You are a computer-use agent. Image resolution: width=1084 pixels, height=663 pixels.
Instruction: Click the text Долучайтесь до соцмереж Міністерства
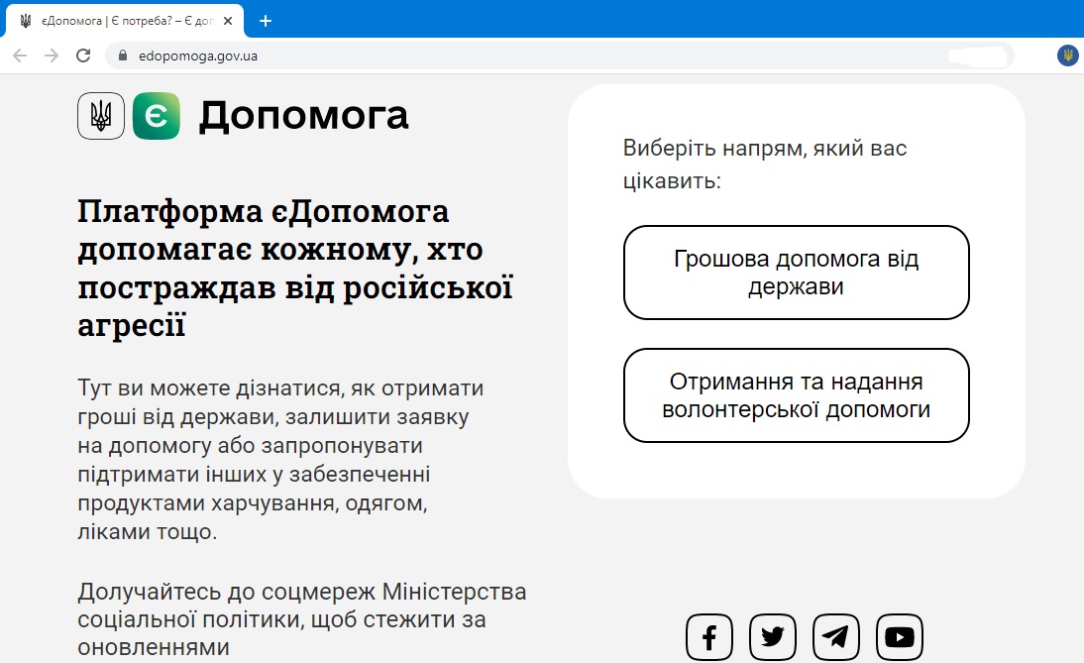coord(302,619)
